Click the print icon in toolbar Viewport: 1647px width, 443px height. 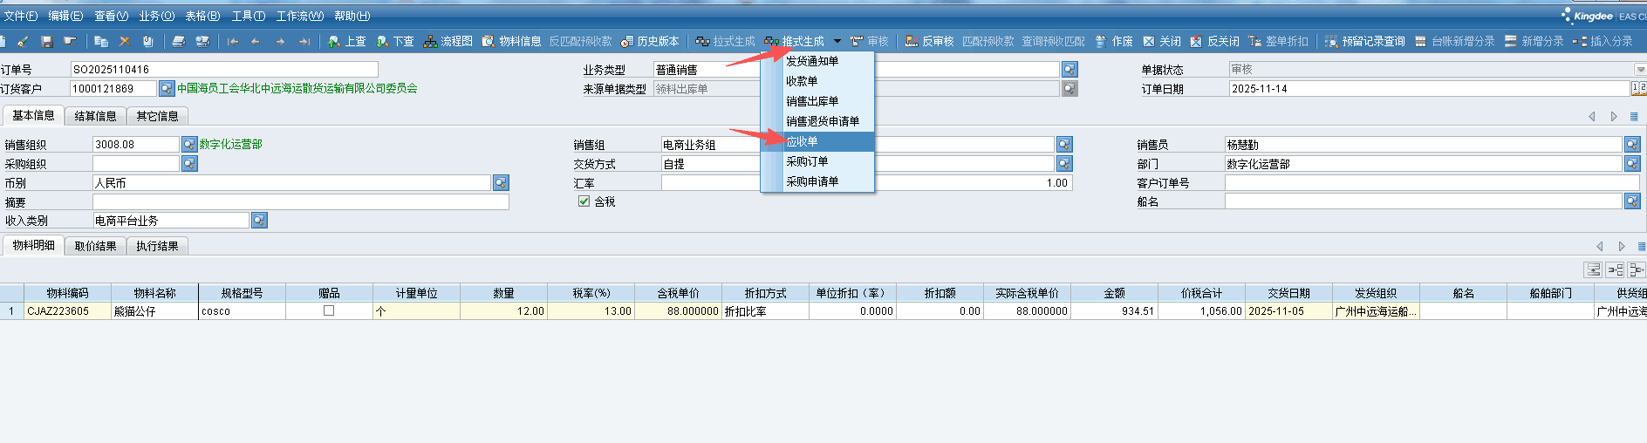click(178, 41)
